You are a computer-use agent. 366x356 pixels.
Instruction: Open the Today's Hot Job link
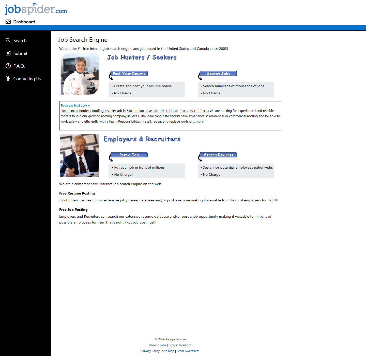[75, 105]
